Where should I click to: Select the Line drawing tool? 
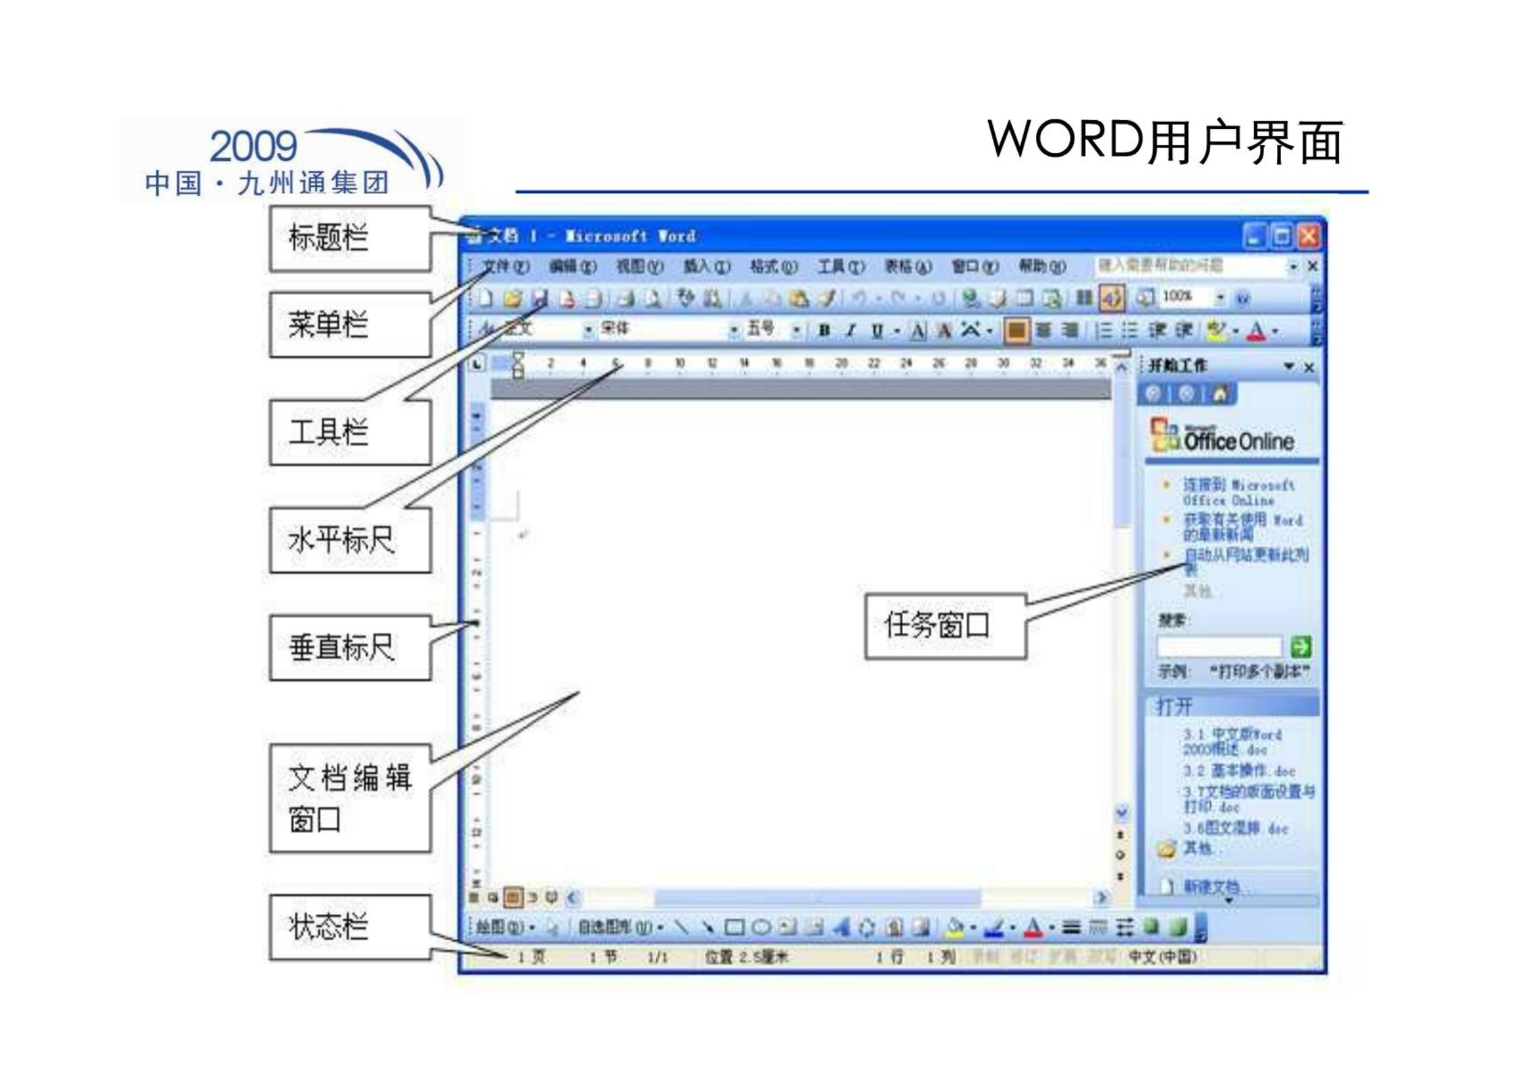pos(681,928)
